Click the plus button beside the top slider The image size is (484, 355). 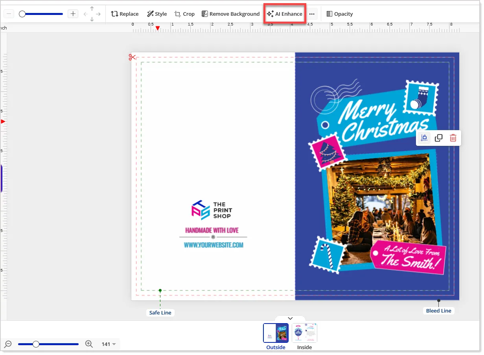click(x=73, y=14)
